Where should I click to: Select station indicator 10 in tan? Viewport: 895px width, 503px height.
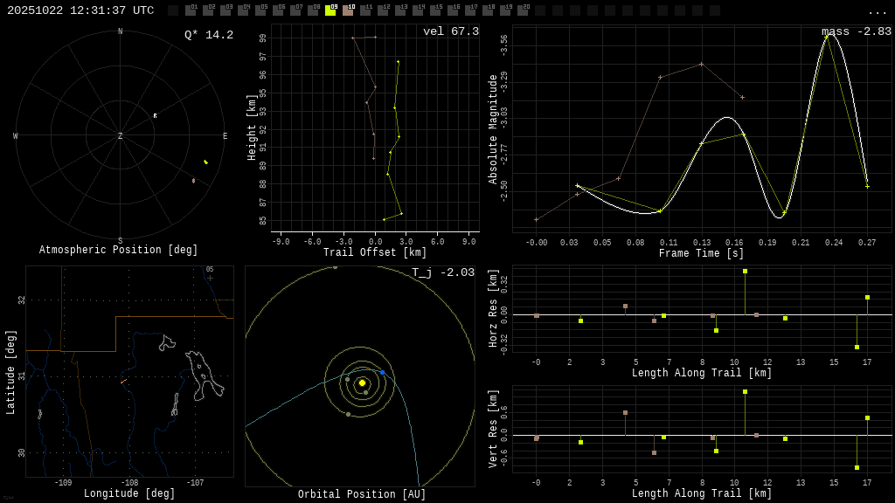[348, 10]
